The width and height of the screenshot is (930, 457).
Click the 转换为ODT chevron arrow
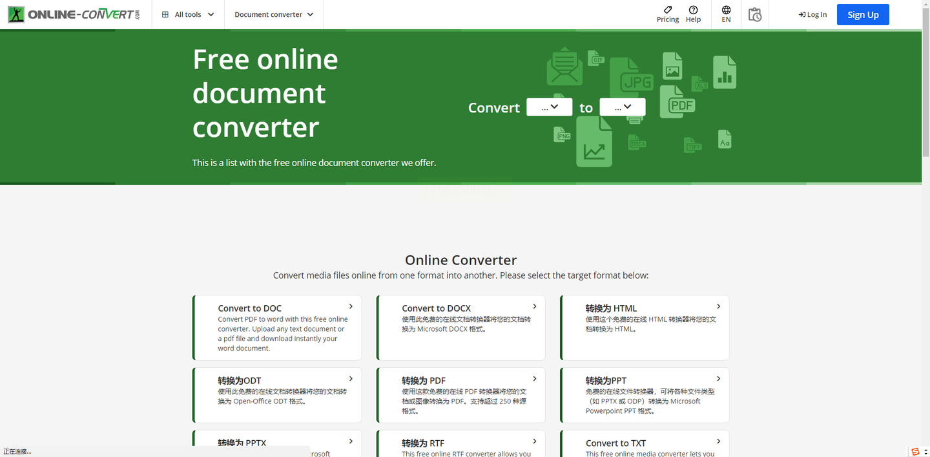click(x=351, y=379)
